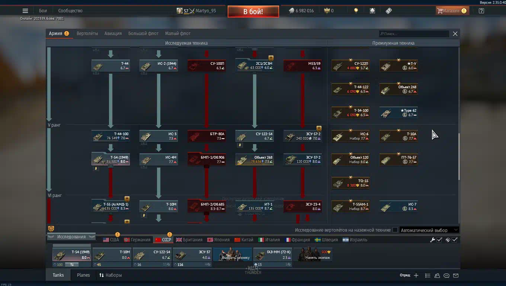Switch to Tanks crew preset tab

pyautogui.click(x=58, y=275)
